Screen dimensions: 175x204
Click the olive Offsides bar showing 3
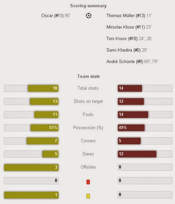point(31,167)
